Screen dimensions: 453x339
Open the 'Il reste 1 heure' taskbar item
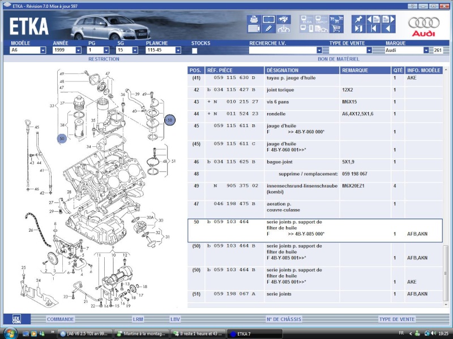198,334
